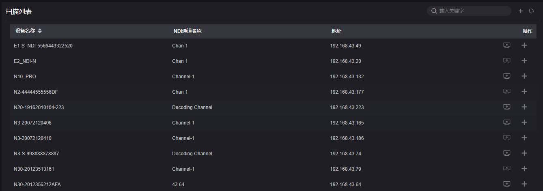Click the screen preview icon for N20-19162010104-223
The height and width of the screenshot is (191, 543).
506,107
